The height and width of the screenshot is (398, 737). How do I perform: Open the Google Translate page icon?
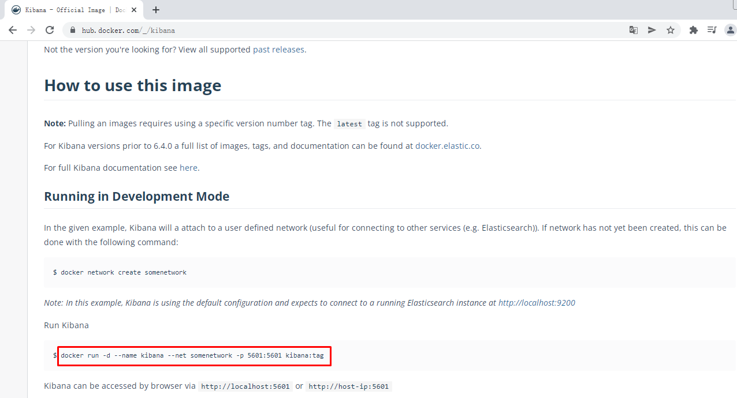click(x=634, y=30)
